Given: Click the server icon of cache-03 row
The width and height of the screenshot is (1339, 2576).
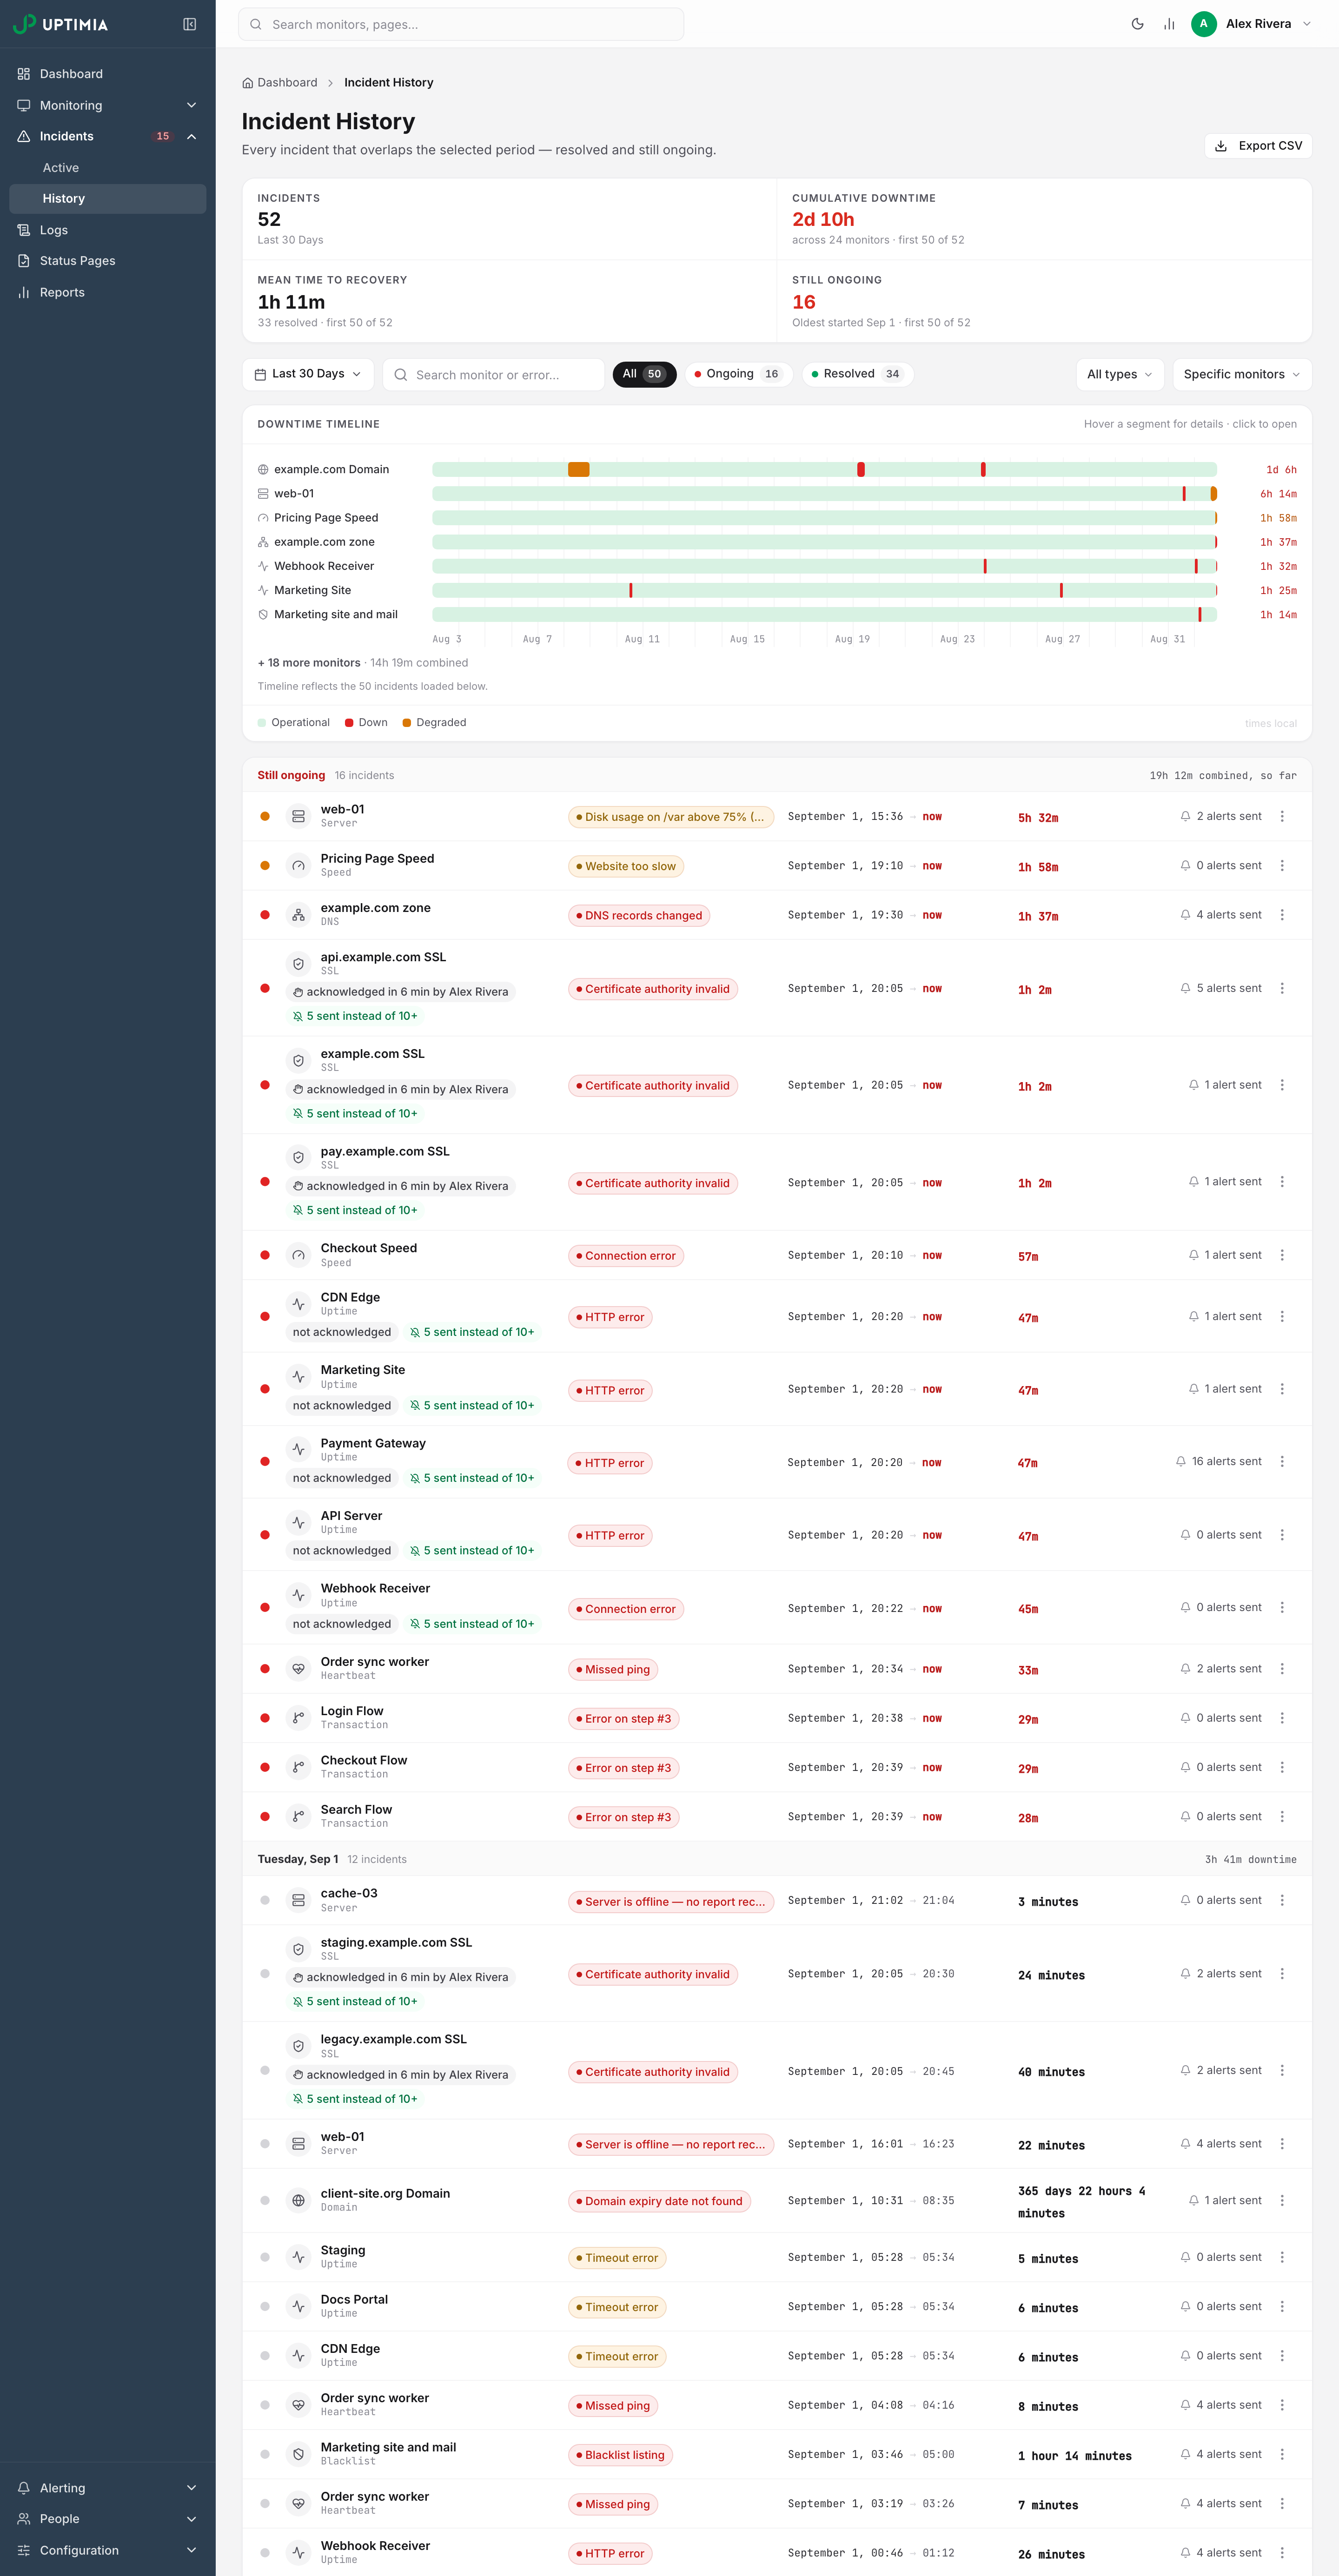Looking at the screenshot, I should click(298, 1900).
